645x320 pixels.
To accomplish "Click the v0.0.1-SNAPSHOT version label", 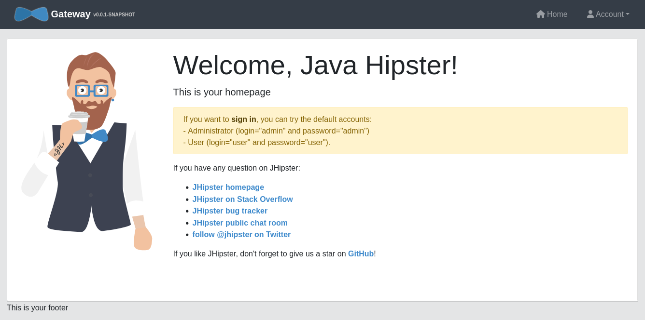I will [x=114, y=15].
